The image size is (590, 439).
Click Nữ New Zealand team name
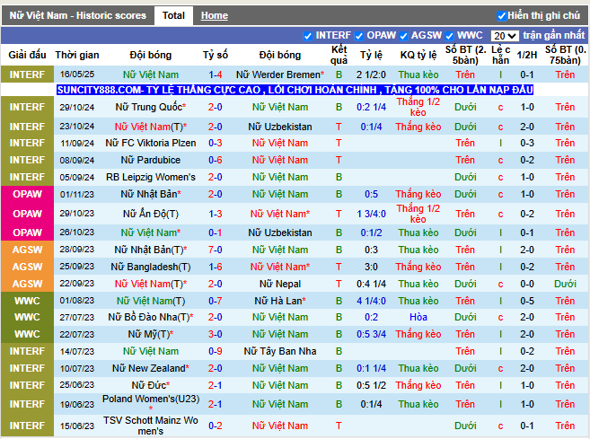(x=151, y=368)
